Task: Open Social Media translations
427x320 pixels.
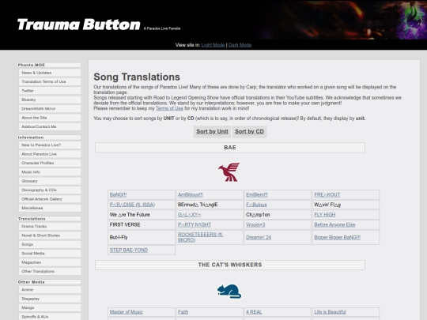Action: pos(50,254)
